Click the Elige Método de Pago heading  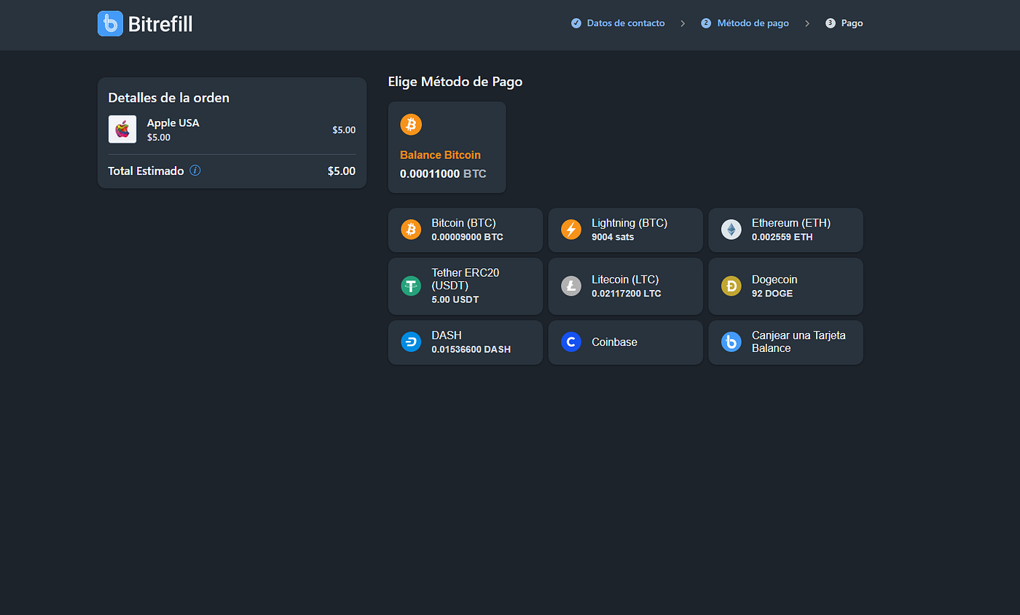pyautogui.click(x=455, y=82)
